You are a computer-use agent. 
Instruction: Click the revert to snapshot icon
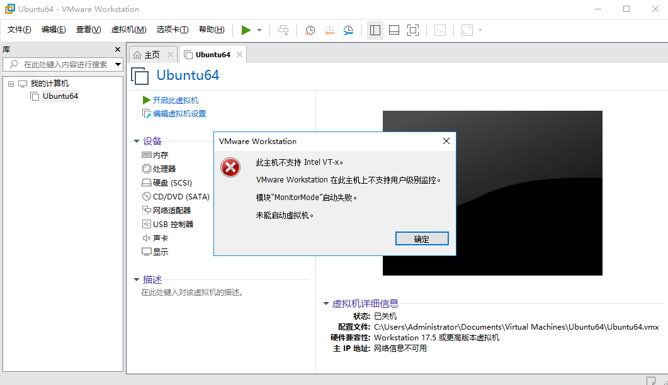click(x=329, y=30)
